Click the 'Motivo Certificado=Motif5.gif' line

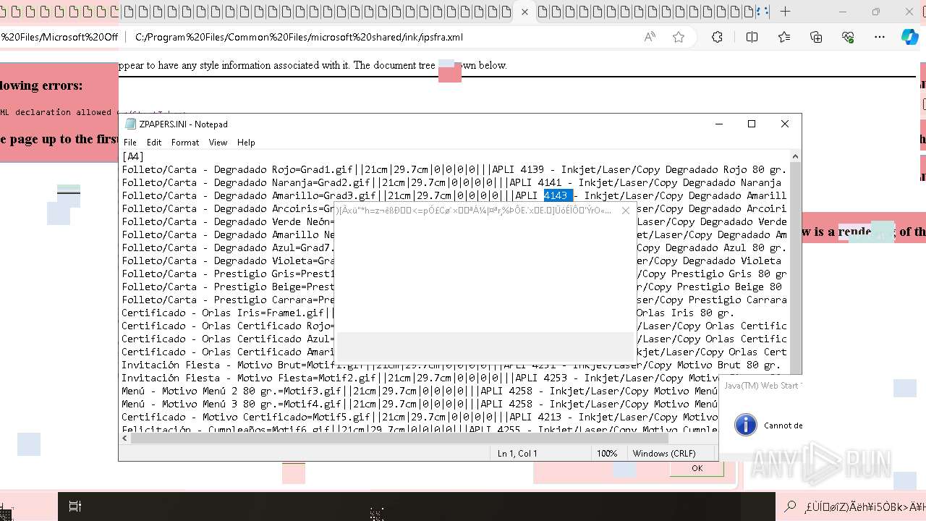420,417
